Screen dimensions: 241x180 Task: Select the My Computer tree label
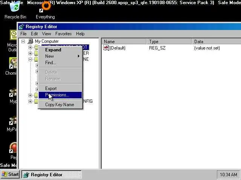pos(47,41)
